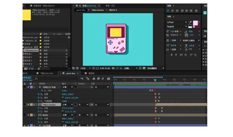233x137 pixels.
Task: Toggle the frame blending icon in timeline toolbar
Action: pos(98,78)
